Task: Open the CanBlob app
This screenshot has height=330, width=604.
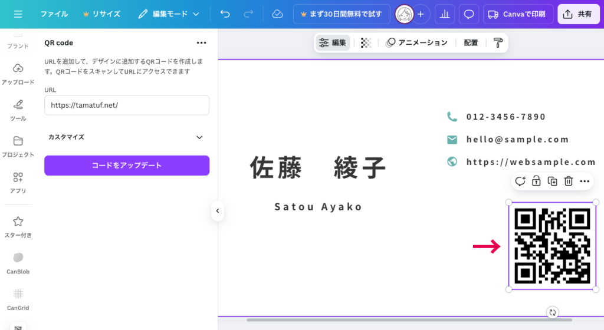Action: (18, 263)
